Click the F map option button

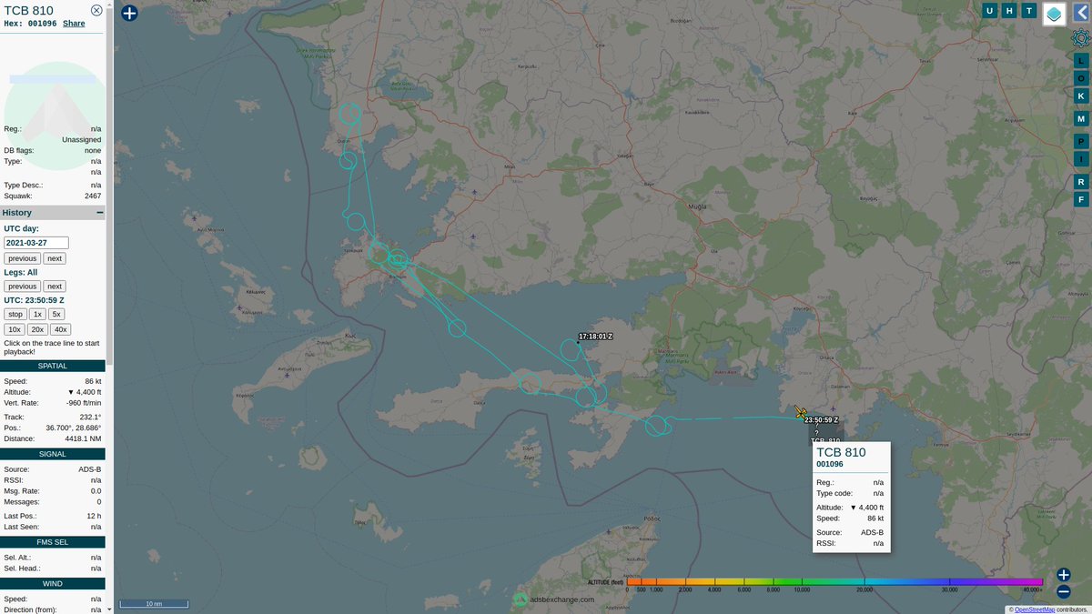(x=1081, y=199)
